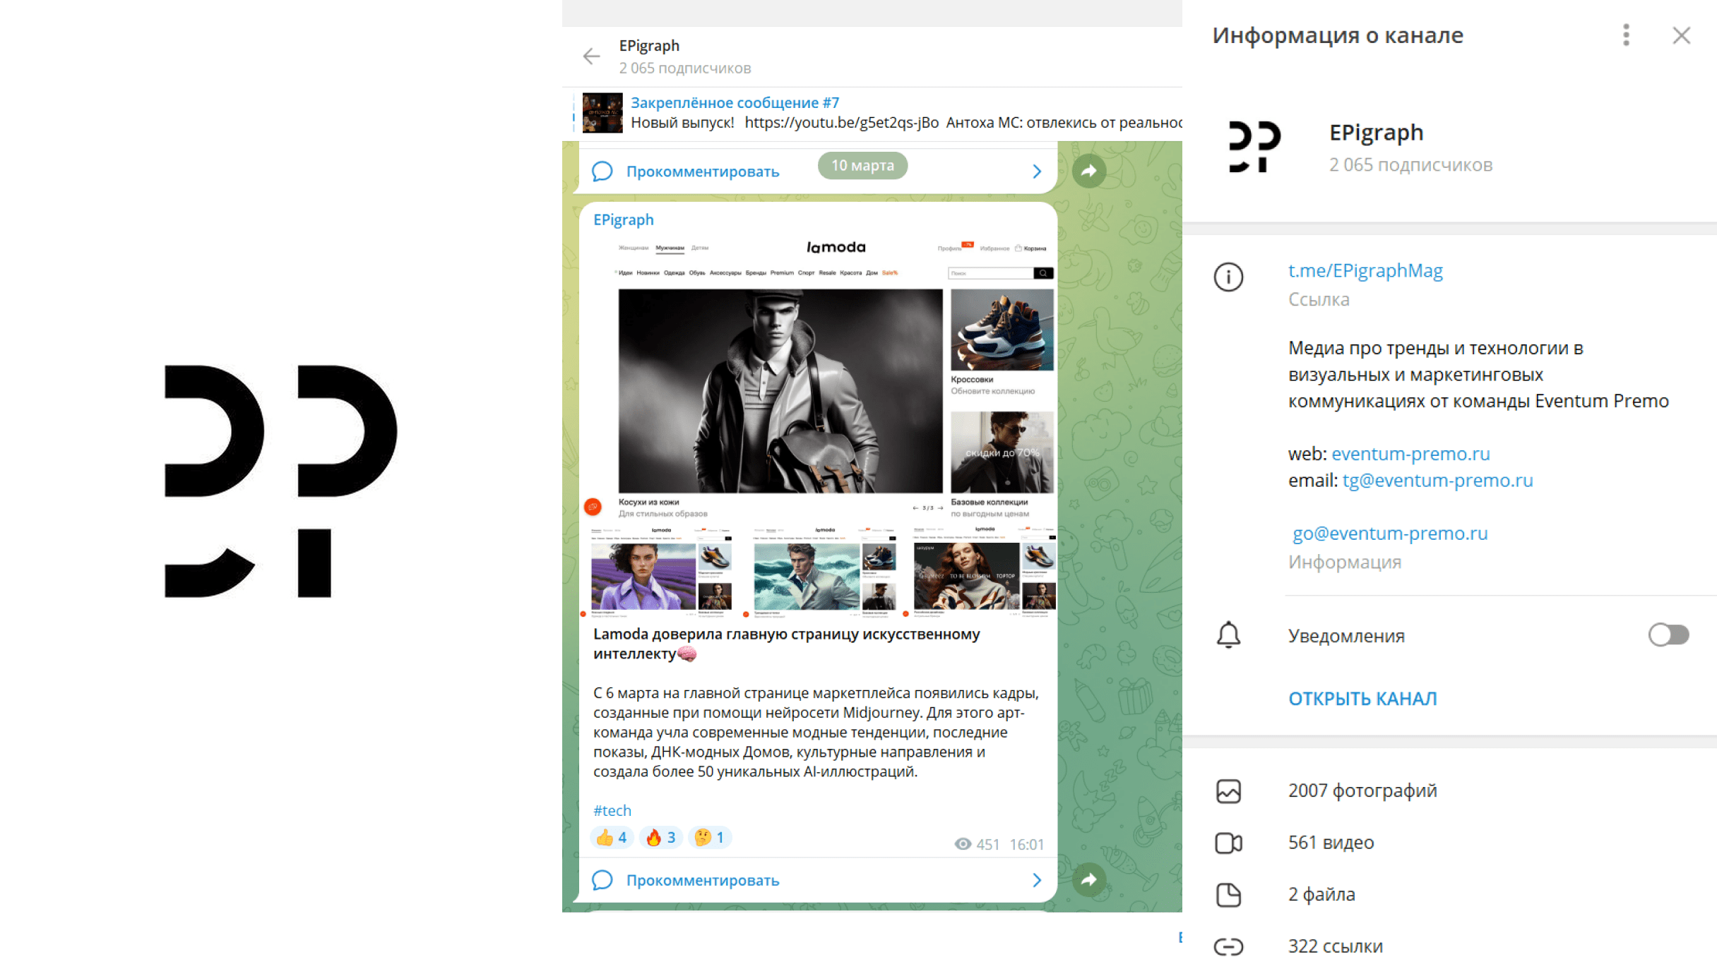
Task: Open the t.me/EPigraphMag link
Action: 1365,270
